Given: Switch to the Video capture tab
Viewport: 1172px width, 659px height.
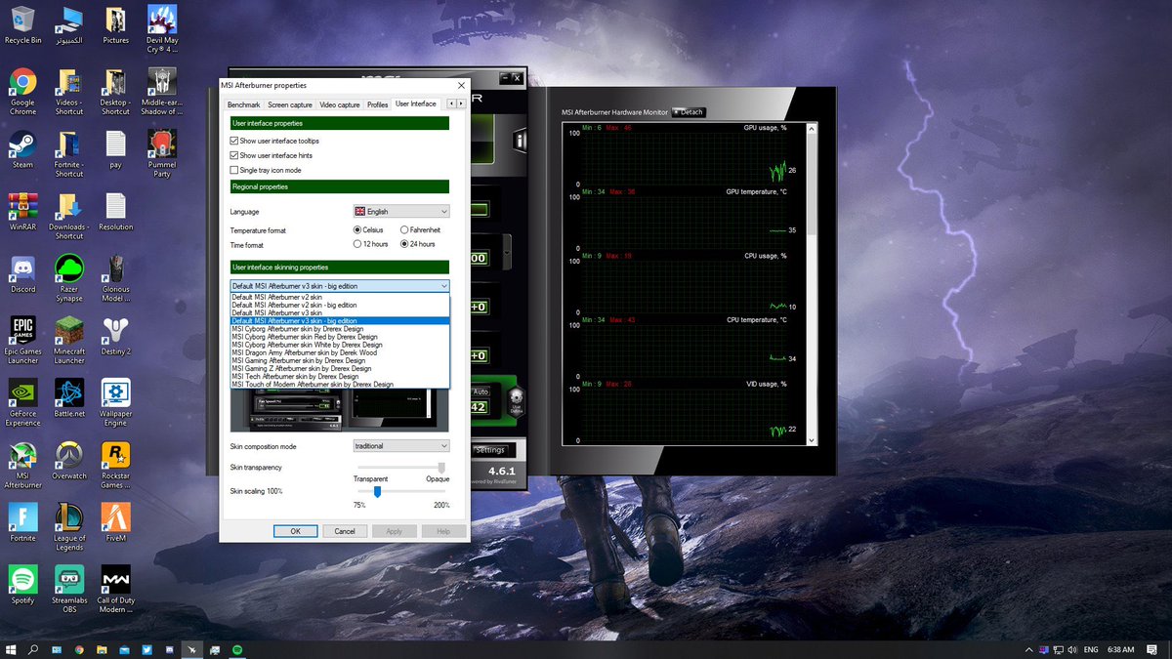Looking at the screenshot, I should [x=340, y=104].
